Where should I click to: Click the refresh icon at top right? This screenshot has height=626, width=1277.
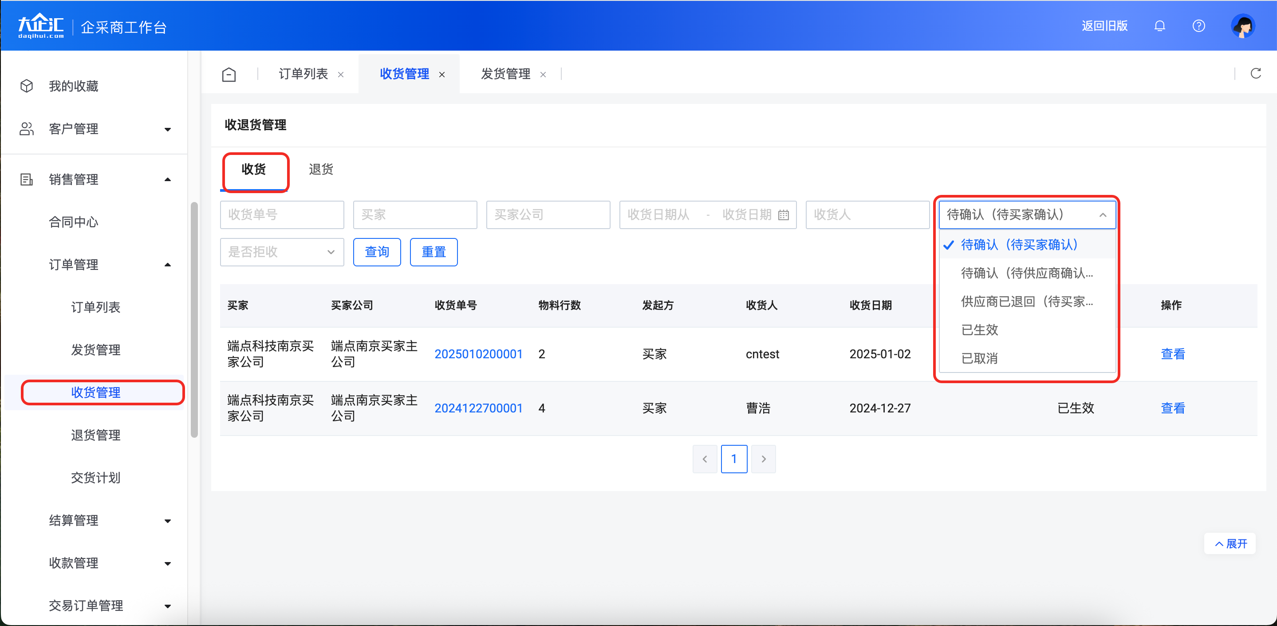(x=1255, y=73)
